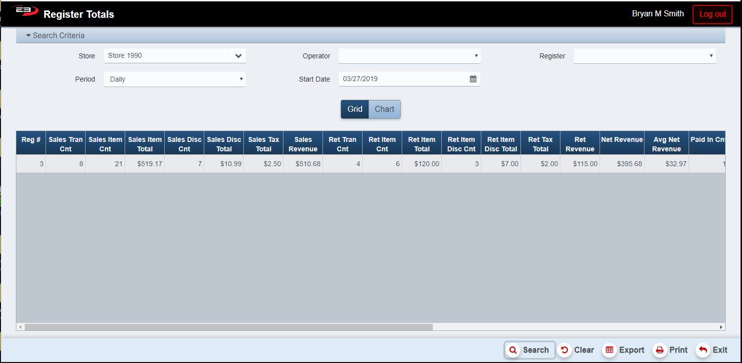Open the Store dropdown
742x363 pixels.
(238, 56)
